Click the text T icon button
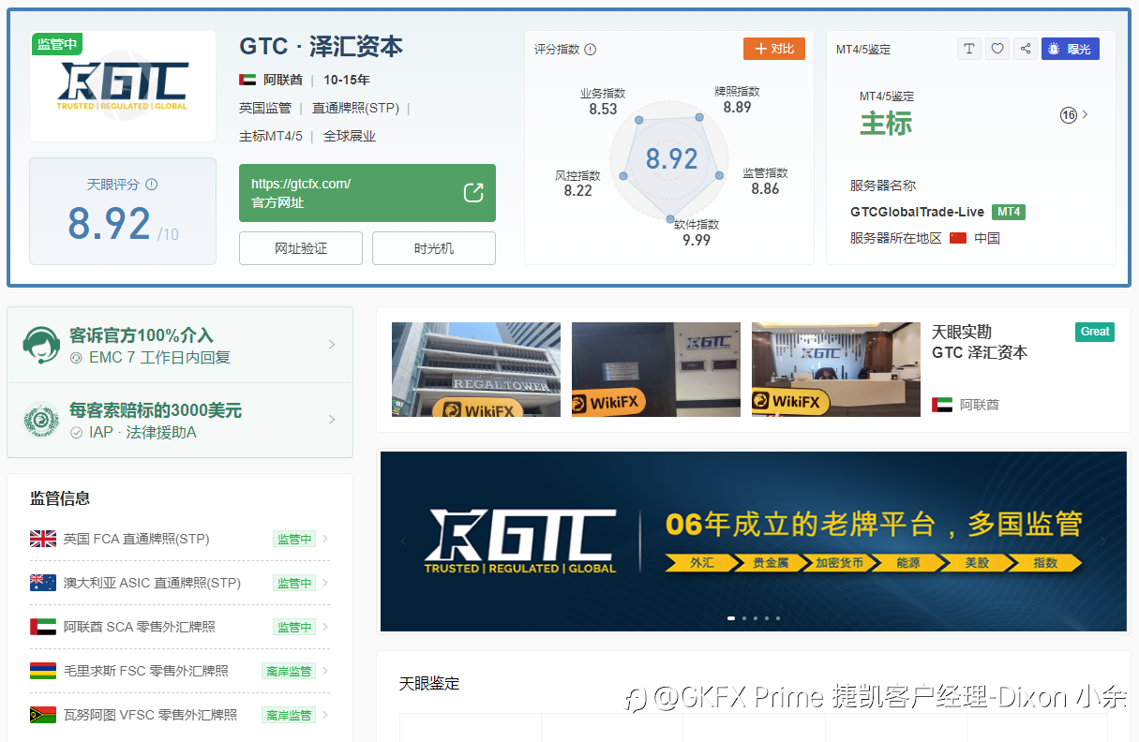 pyautogui.click(x=969, y=49)
